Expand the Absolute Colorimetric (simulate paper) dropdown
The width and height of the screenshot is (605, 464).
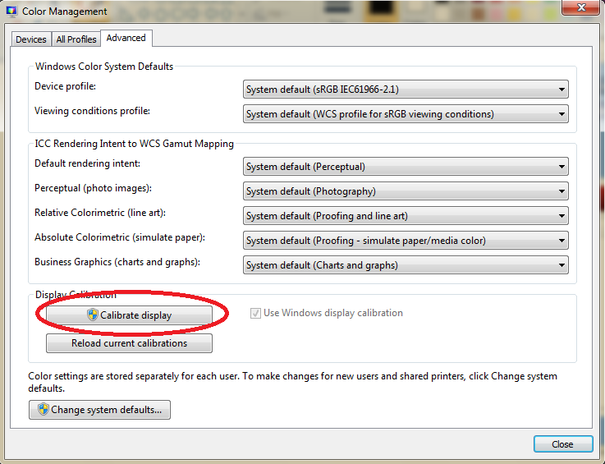[406, 241]
